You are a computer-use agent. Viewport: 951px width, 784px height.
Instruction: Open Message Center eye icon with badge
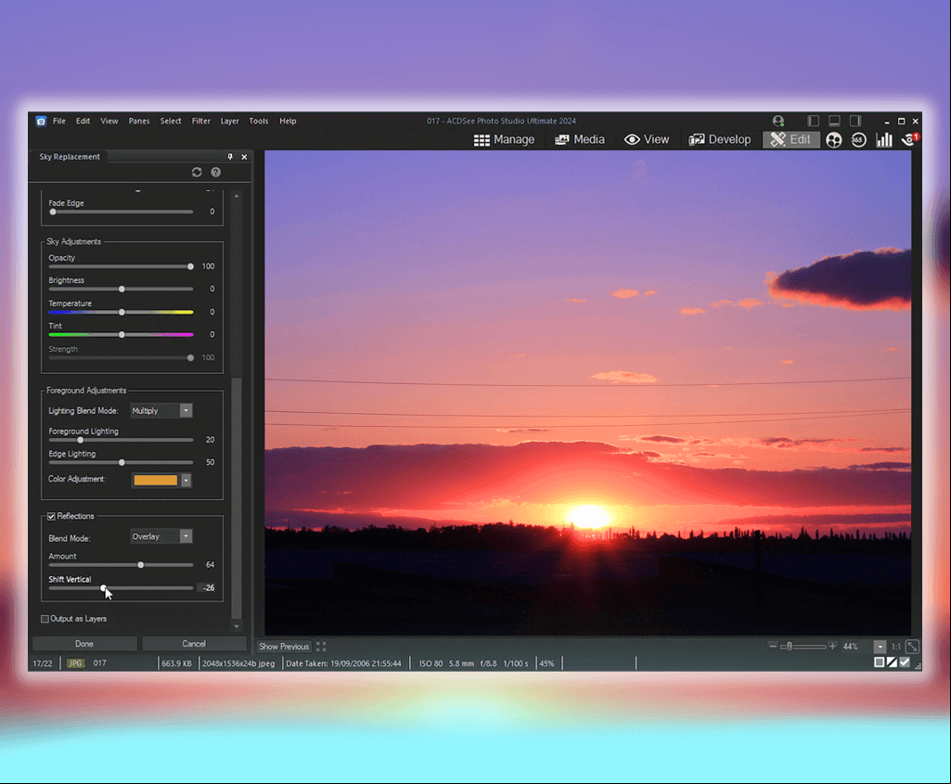pyautogui.click(x=910, y=139)
